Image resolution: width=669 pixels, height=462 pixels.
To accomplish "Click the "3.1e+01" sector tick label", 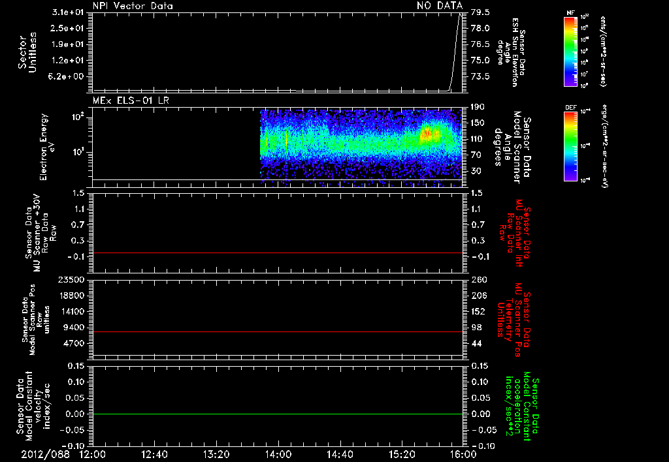I will point(68,12).
